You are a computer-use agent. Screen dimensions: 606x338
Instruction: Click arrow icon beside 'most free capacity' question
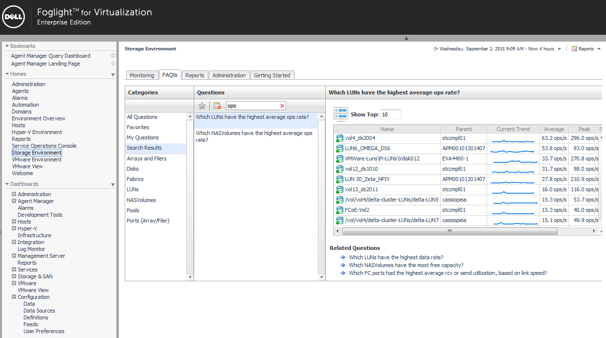pos(343,265)
